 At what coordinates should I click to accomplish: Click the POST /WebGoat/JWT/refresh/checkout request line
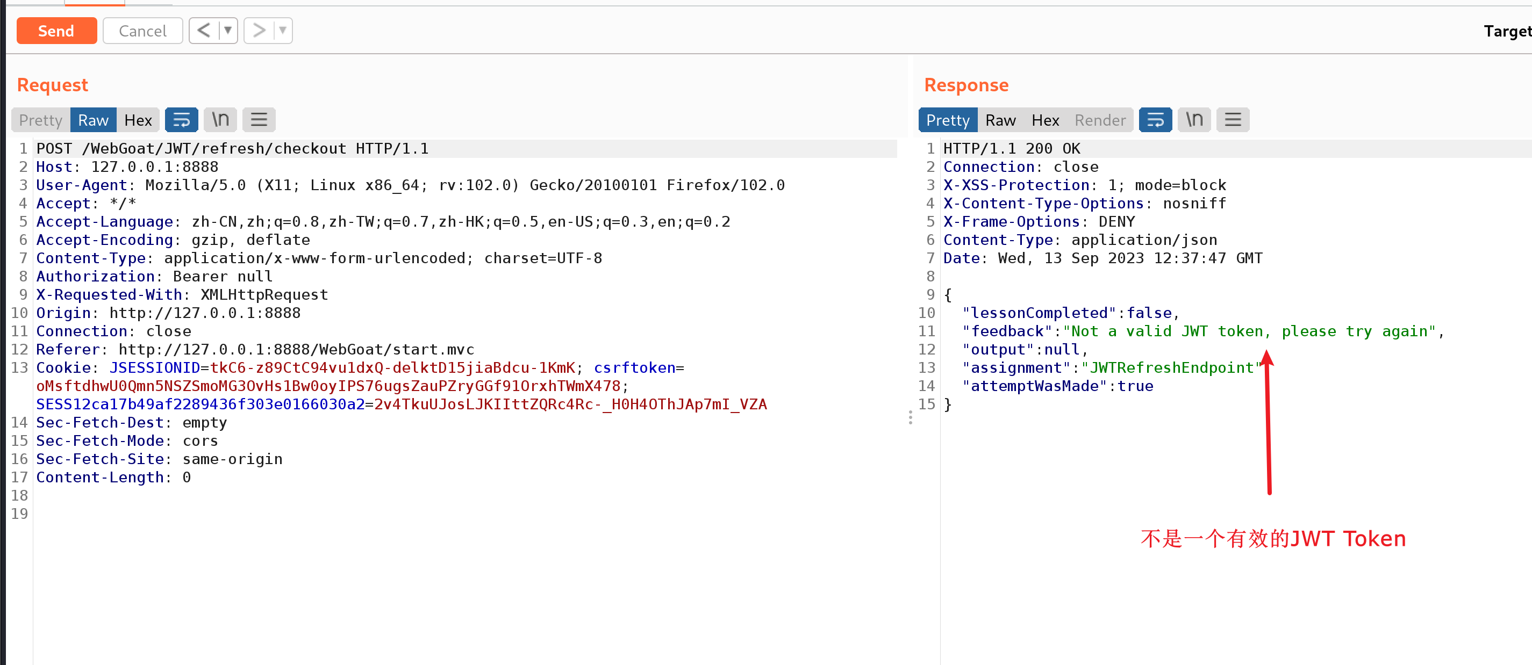pos(233,149)
